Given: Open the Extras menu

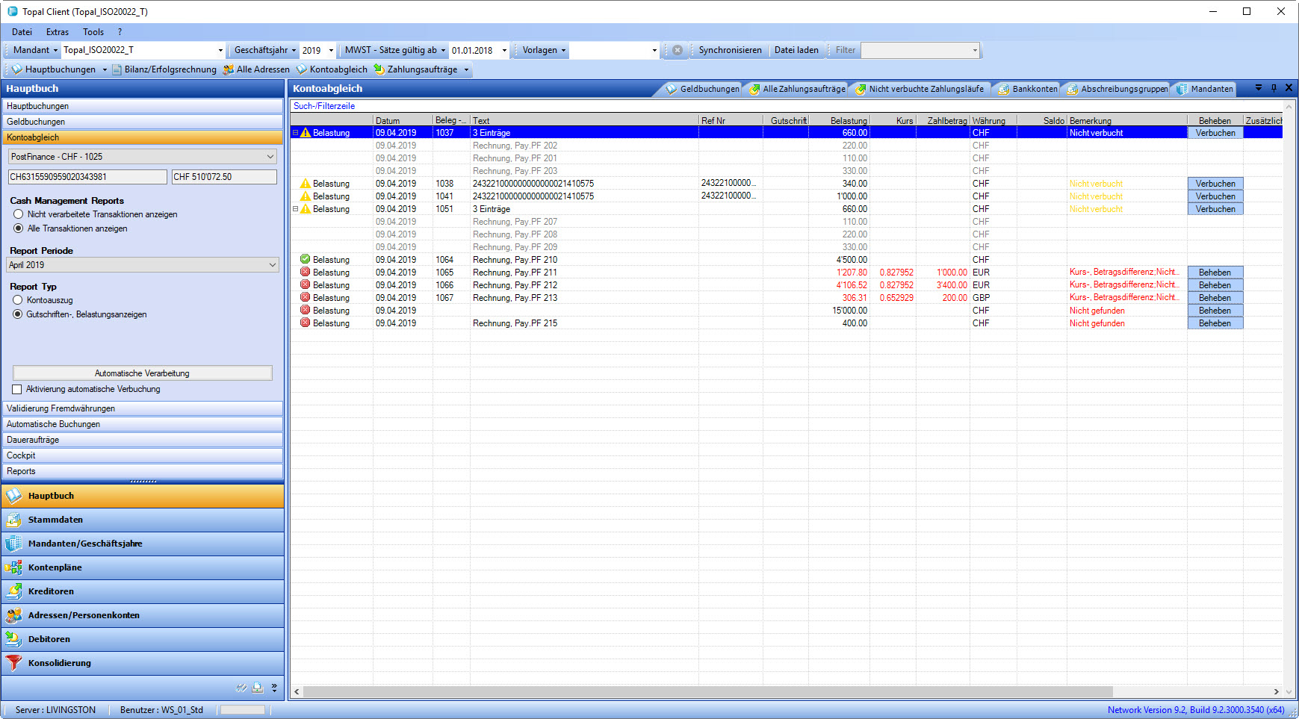Looking at the screenshot, I should click(x=57, y=32).
